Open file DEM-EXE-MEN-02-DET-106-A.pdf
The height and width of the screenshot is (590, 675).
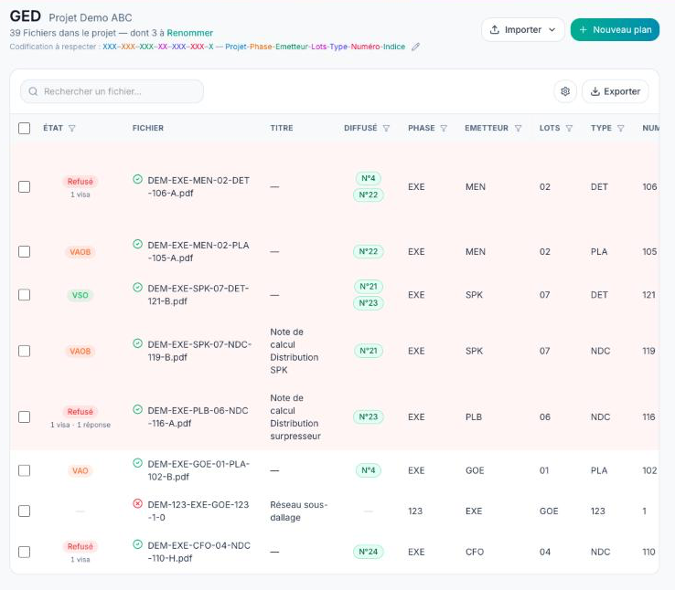click(198, 186)
